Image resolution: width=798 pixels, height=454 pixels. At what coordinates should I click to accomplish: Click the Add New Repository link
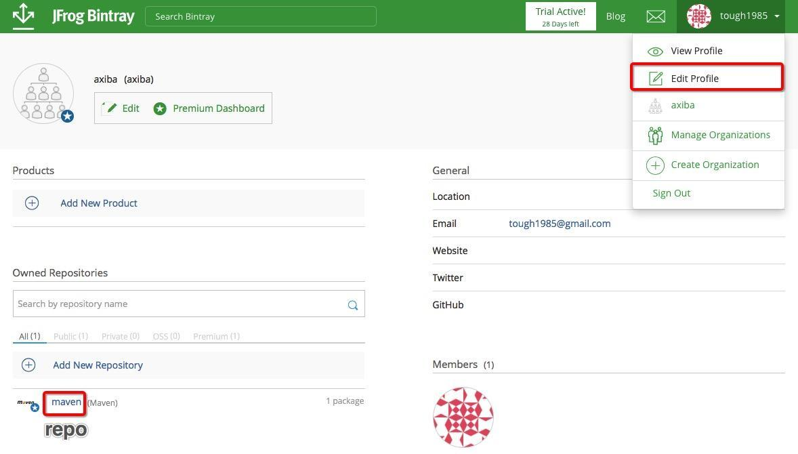pyautogui.click(x=98, y=365)
